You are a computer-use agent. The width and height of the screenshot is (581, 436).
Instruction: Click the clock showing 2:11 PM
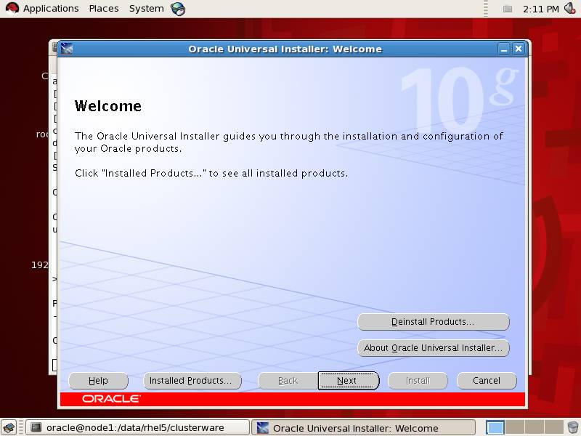[x=540, y=9]
